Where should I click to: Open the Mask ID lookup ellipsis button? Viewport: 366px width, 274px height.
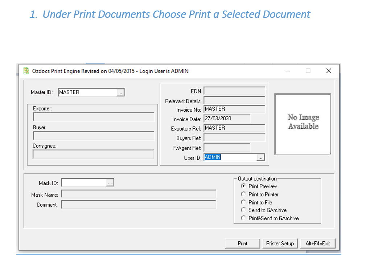click(x=110, y=183)
